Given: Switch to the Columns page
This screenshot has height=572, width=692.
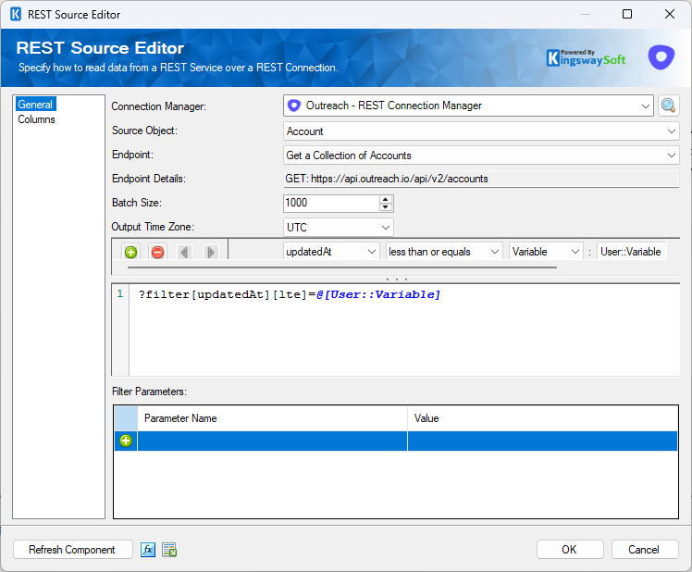Looking at the screenshot, I should pyautogui.click(x=36, y=119).
